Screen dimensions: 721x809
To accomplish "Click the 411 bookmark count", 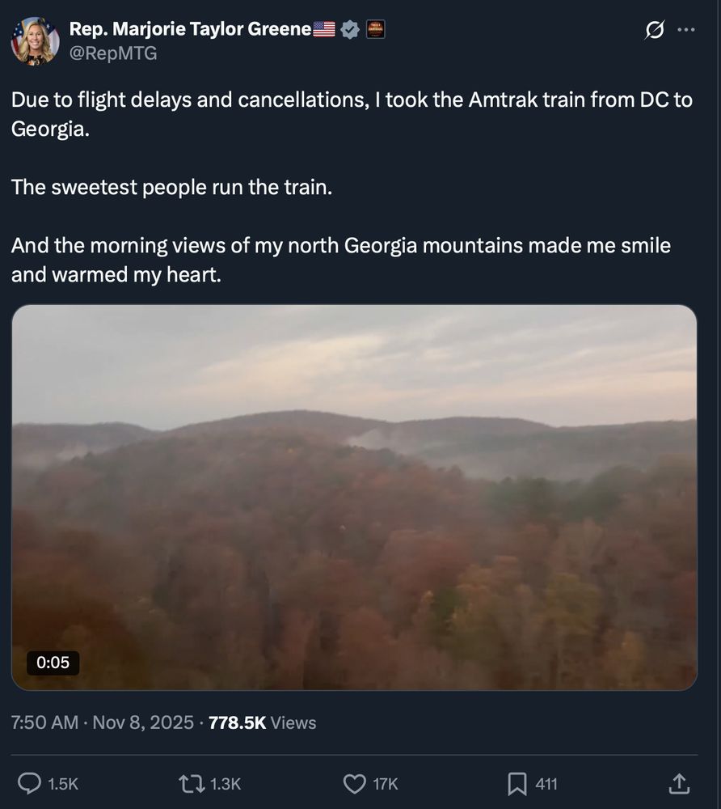I will coord(545,783).
